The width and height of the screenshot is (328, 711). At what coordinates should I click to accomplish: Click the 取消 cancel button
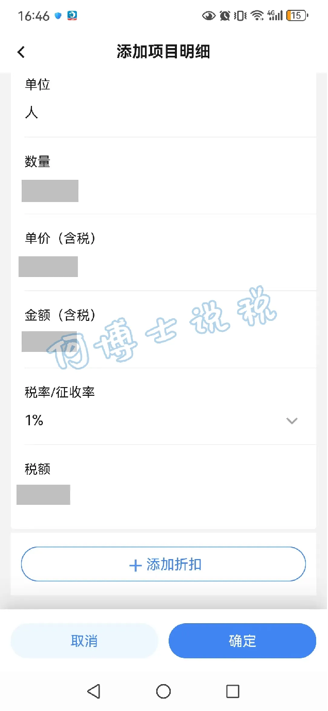84,641
